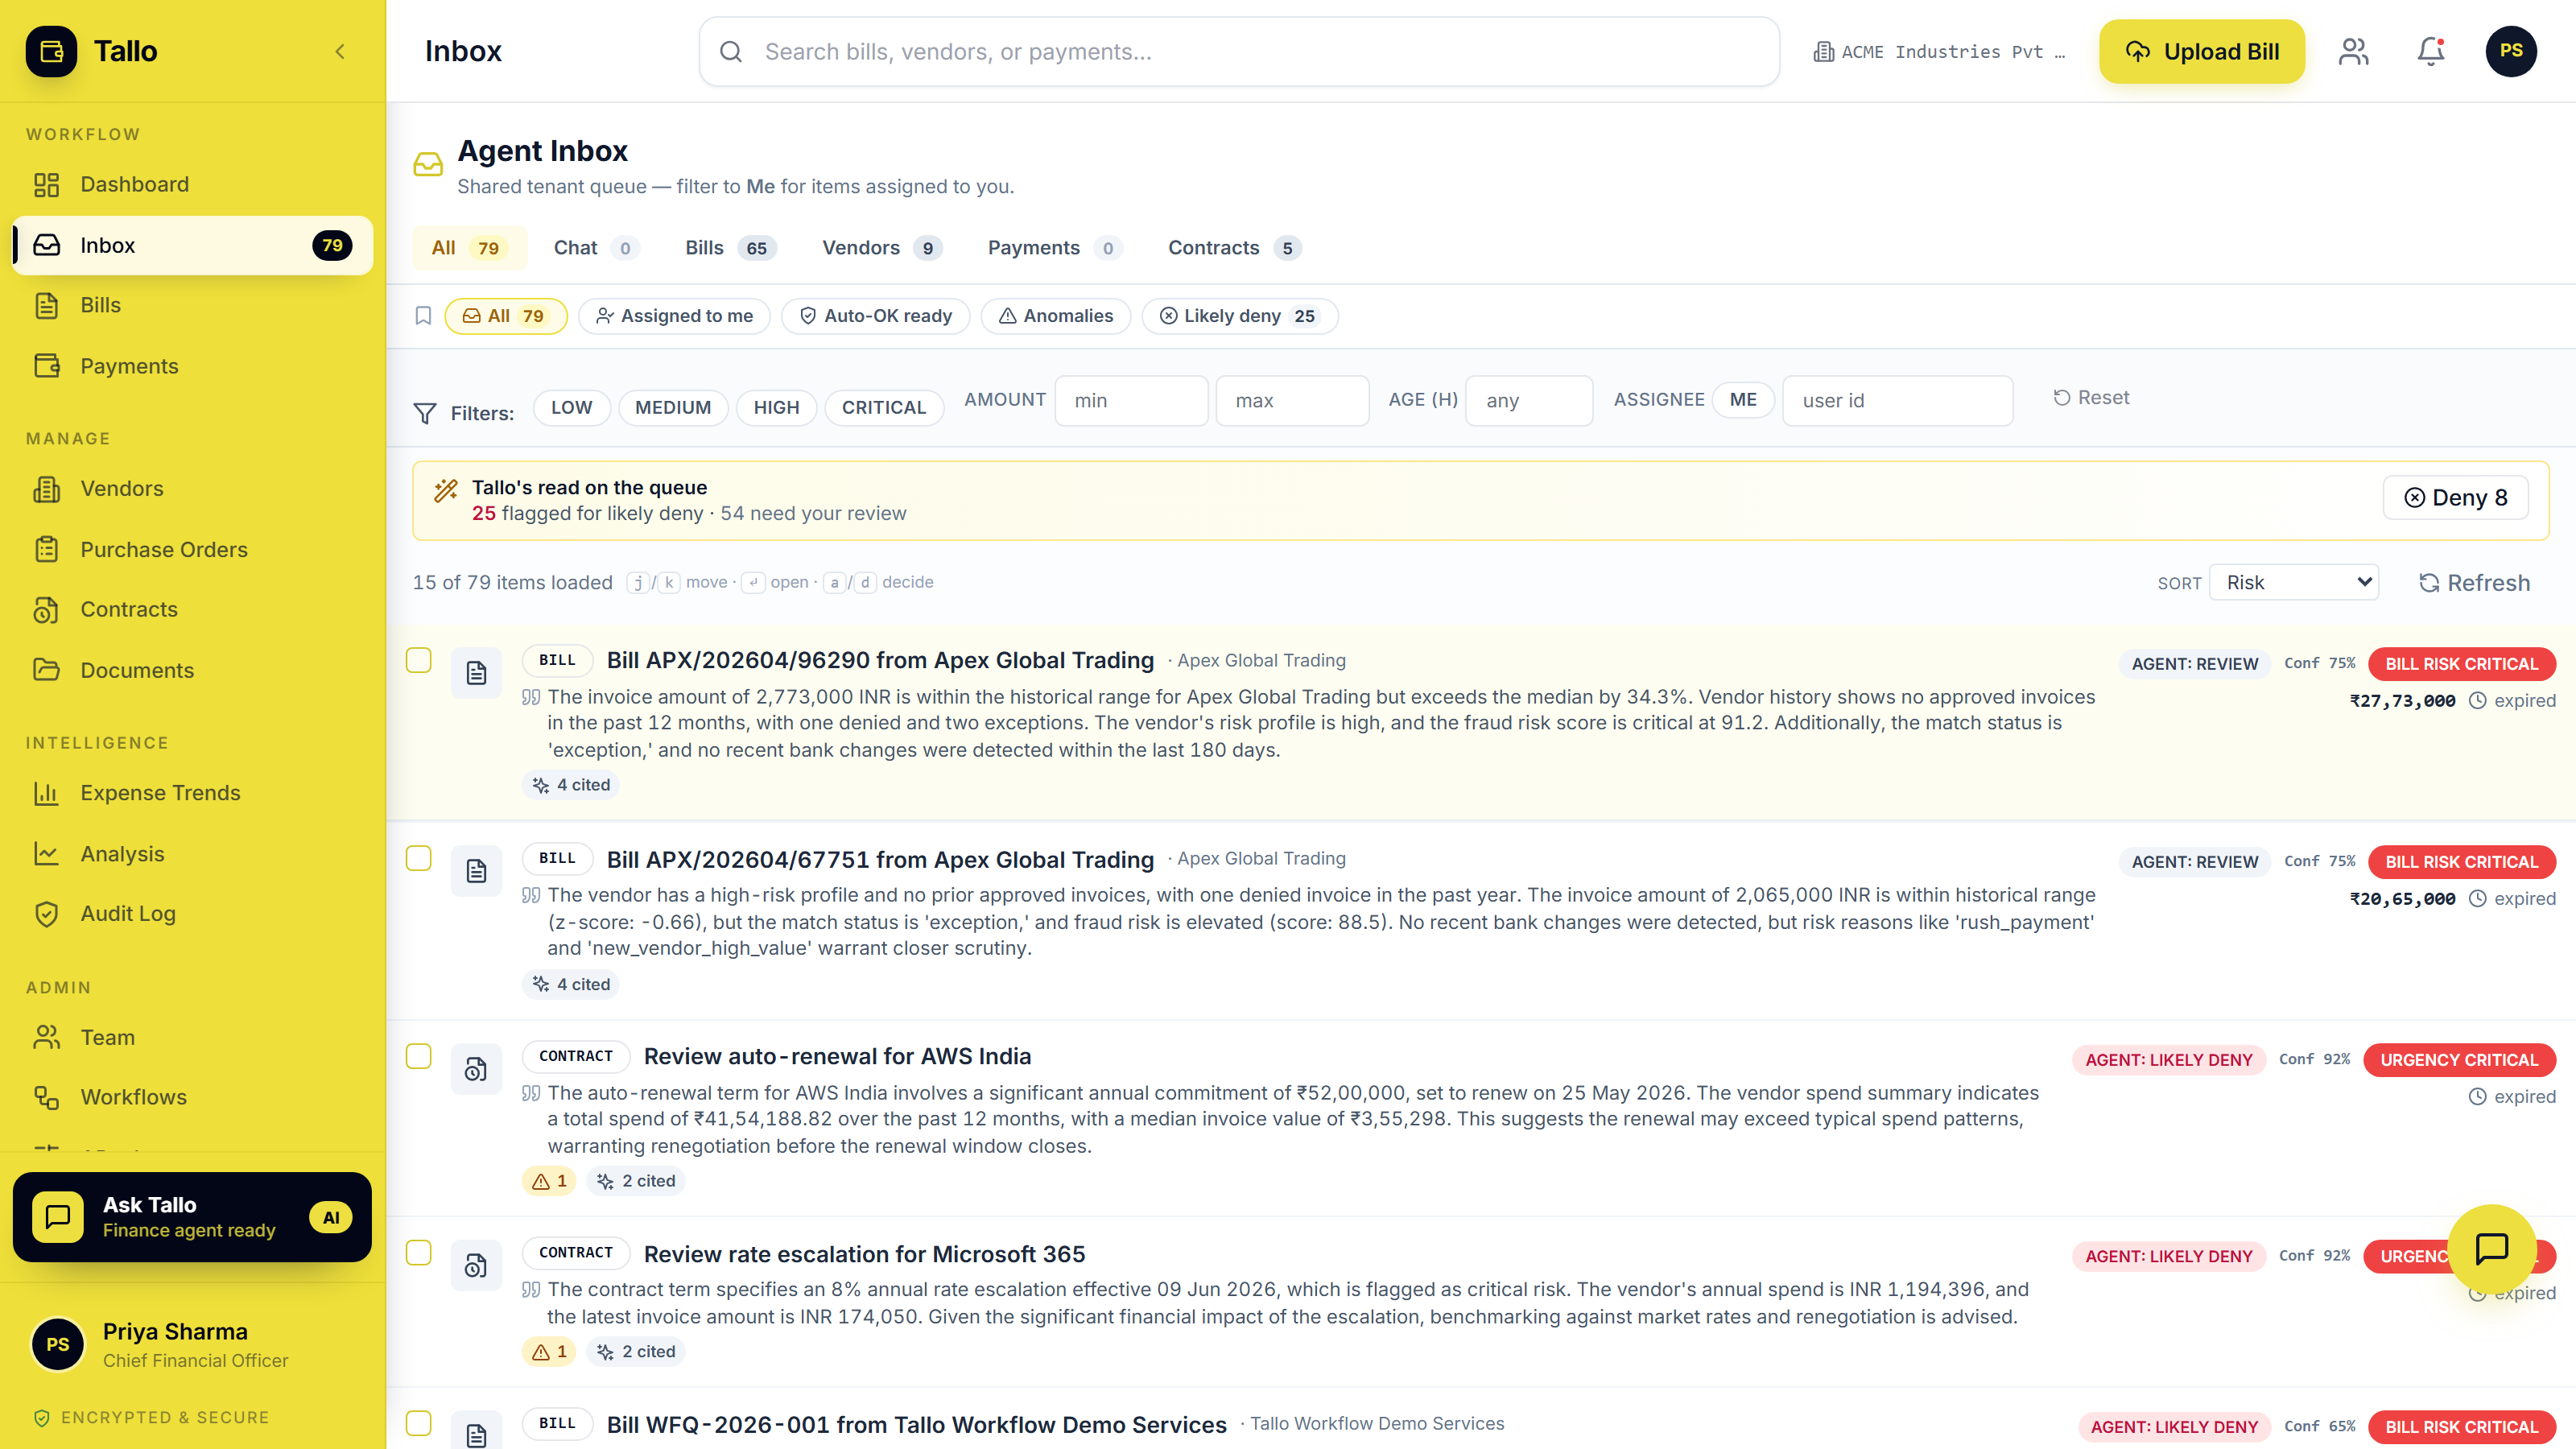The height and width of the screenshot is (1449, 2576).
Task: Click the Tallo logo icon
Action: click(x=51, y=51)
